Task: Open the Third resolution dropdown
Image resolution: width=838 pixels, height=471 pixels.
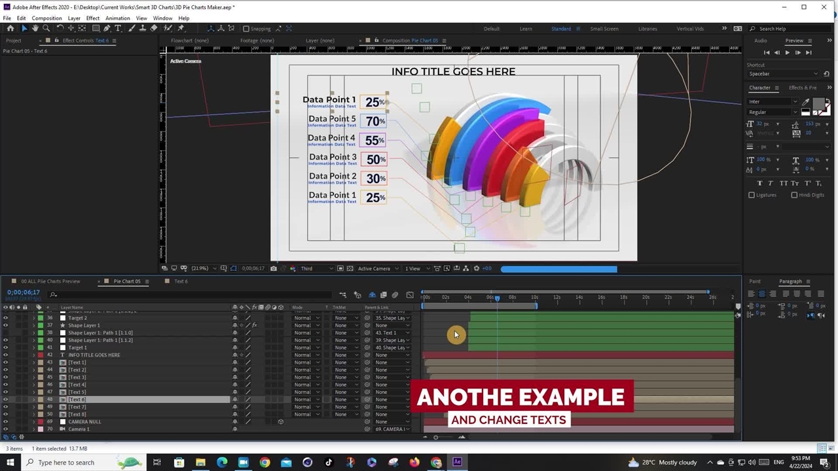Action: [309, 268]
